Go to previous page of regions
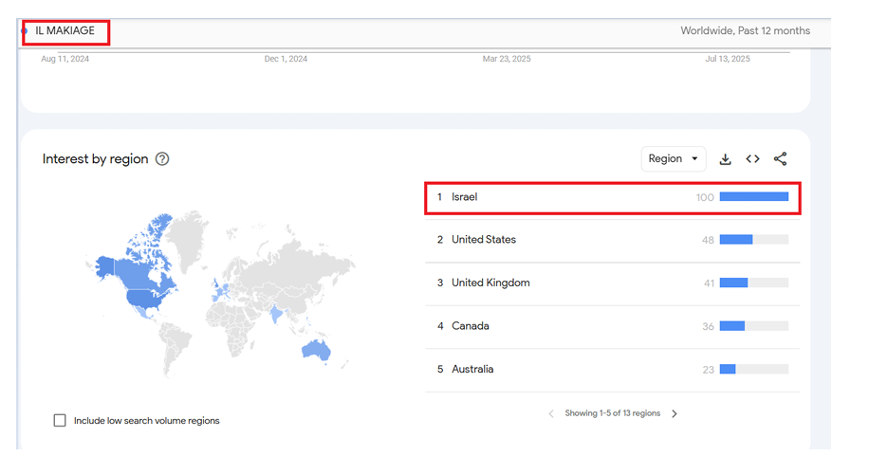The image size is (869, 456). pos(551,414)
